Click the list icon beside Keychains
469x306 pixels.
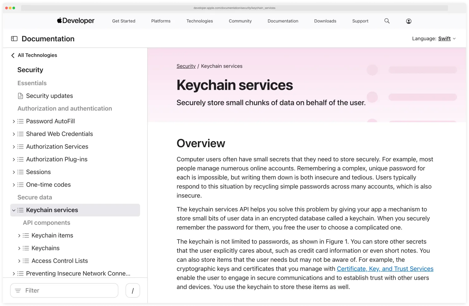coord(26,248)
